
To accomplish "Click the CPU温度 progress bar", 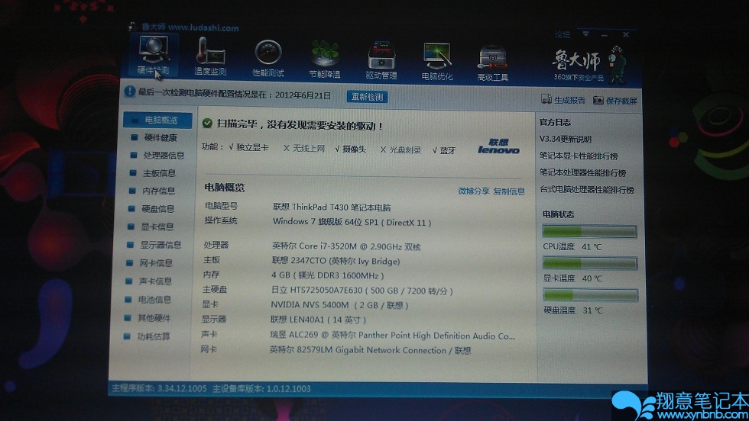I will (589, 232).
